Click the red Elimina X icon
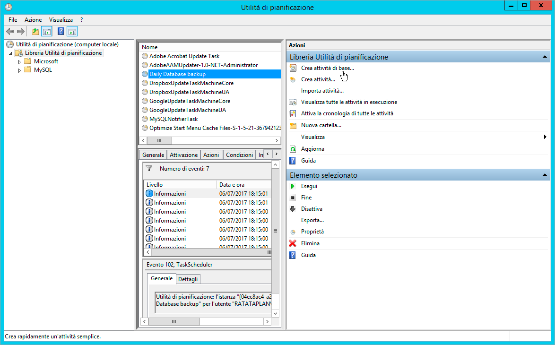The image size is (555, 345). [293, 243]
